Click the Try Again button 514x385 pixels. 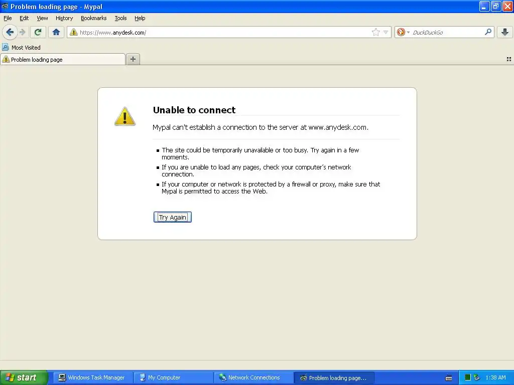173,217
